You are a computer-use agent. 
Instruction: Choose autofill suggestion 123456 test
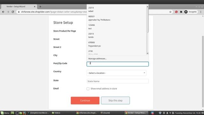[x=116, y=27]
